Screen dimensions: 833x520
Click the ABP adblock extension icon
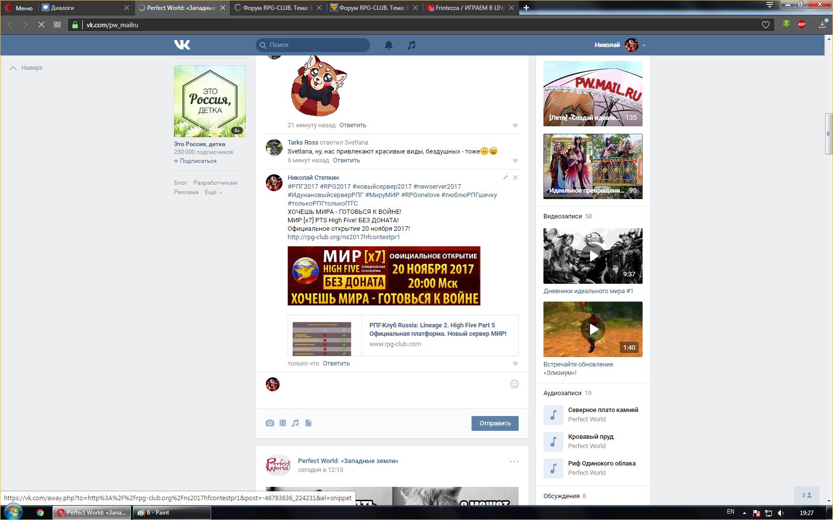click(801, 24)
